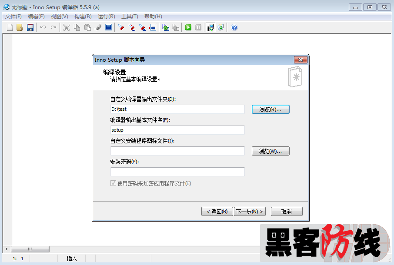Click the New script icon in toolbar
The height and width of the screenshot is (265, 394).
coord(10,27)
